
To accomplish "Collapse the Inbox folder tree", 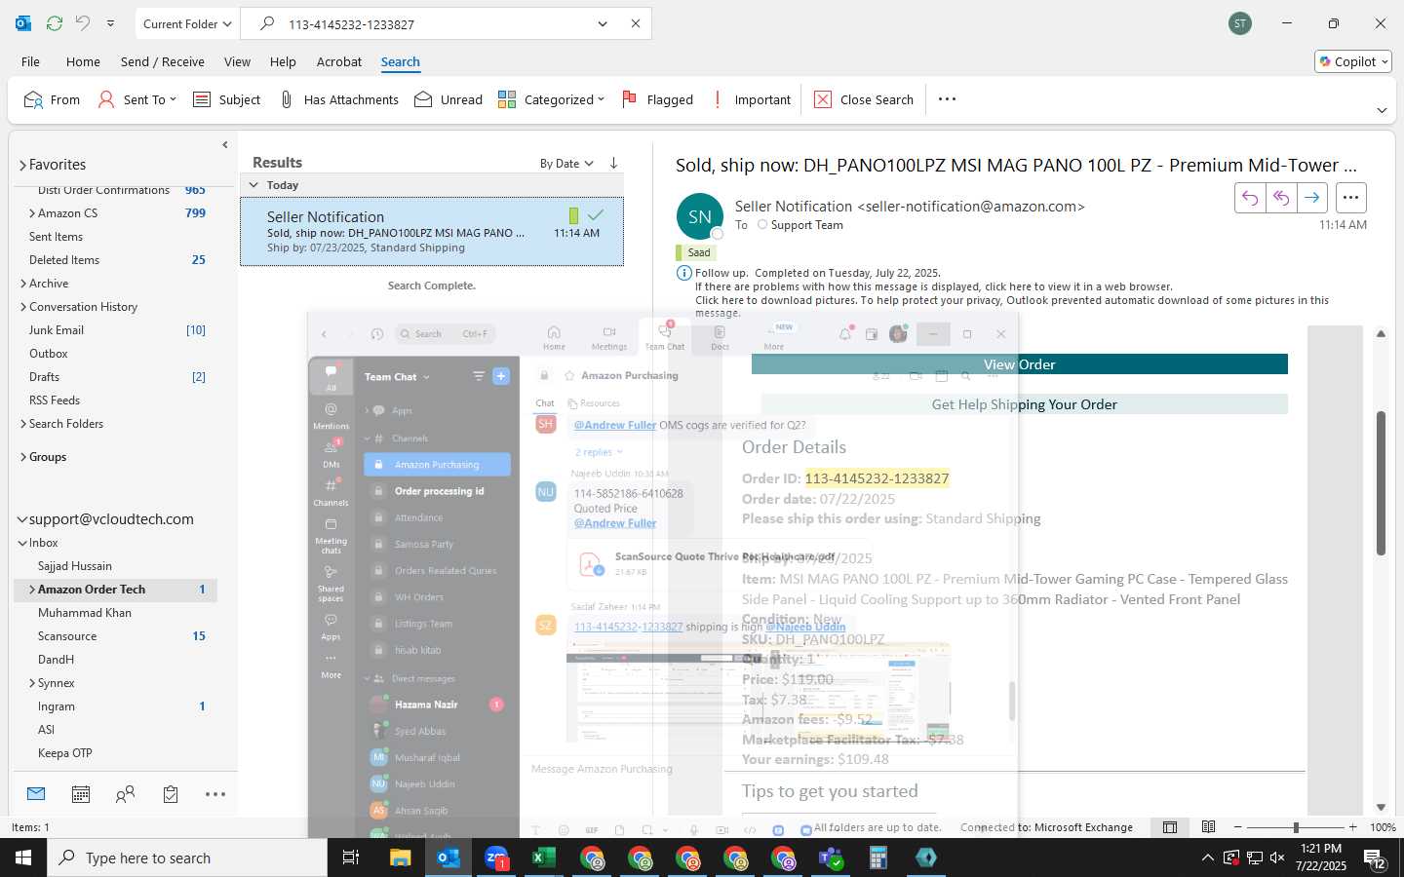I will click(x=22, y=543).
